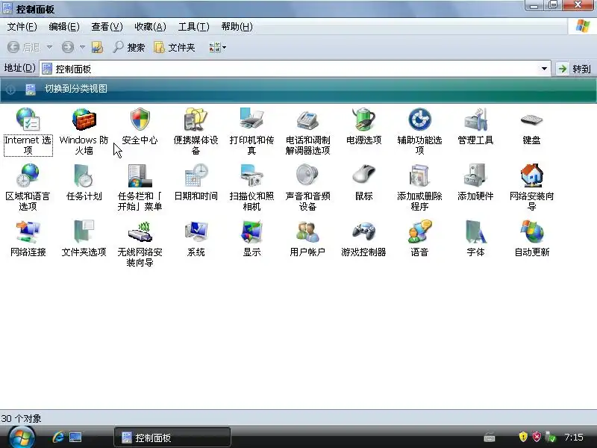Open 字体 icon
This screenshot has height=448, width=597.
pos(475,231)
